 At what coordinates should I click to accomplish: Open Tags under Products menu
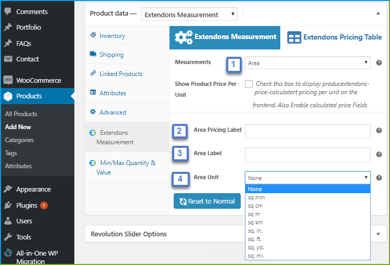[11, 153]
